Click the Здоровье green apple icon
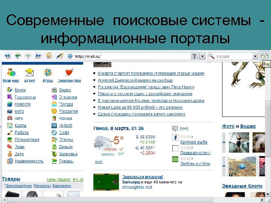This screenshot has height=203, width=271. 54,154
